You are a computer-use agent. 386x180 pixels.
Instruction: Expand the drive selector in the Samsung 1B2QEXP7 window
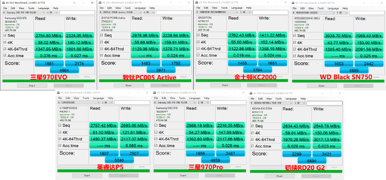(x=176, y=103)
